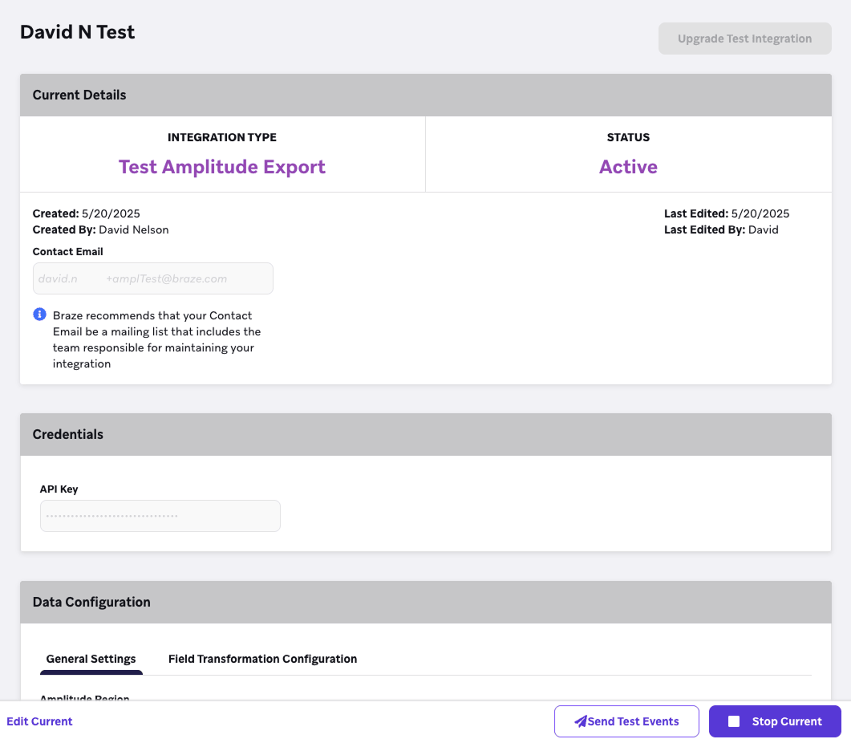Click the Created By David Nelson text
The image size is (851, 739).
coord(100,229)
